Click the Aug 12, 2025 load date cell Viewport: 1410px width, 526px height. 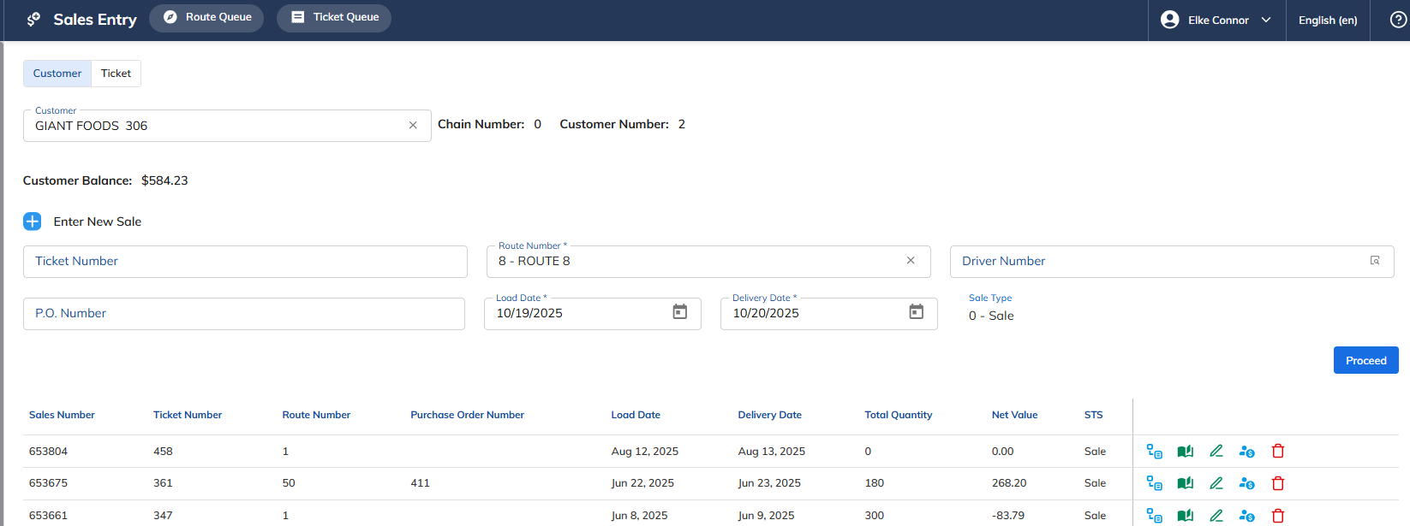tap(644, 452)
